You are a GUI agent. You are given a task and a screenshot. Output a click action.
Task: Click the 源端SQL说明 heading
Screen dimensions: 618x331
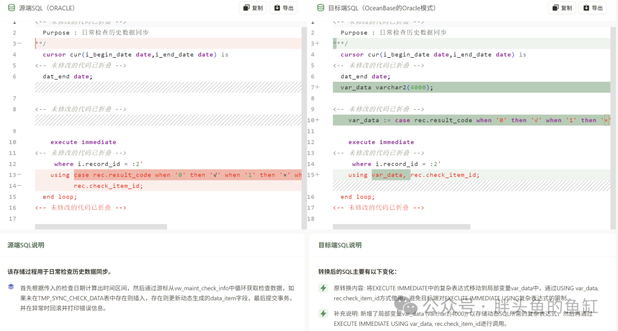coord(26,245)
